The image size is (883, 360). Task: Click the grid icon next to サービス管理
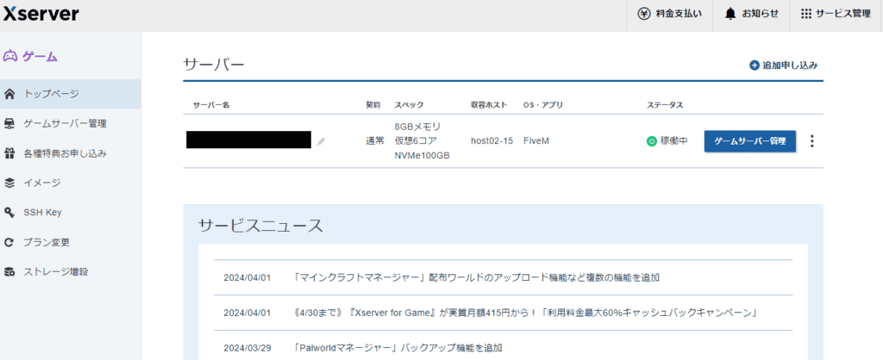click(806, 14)
